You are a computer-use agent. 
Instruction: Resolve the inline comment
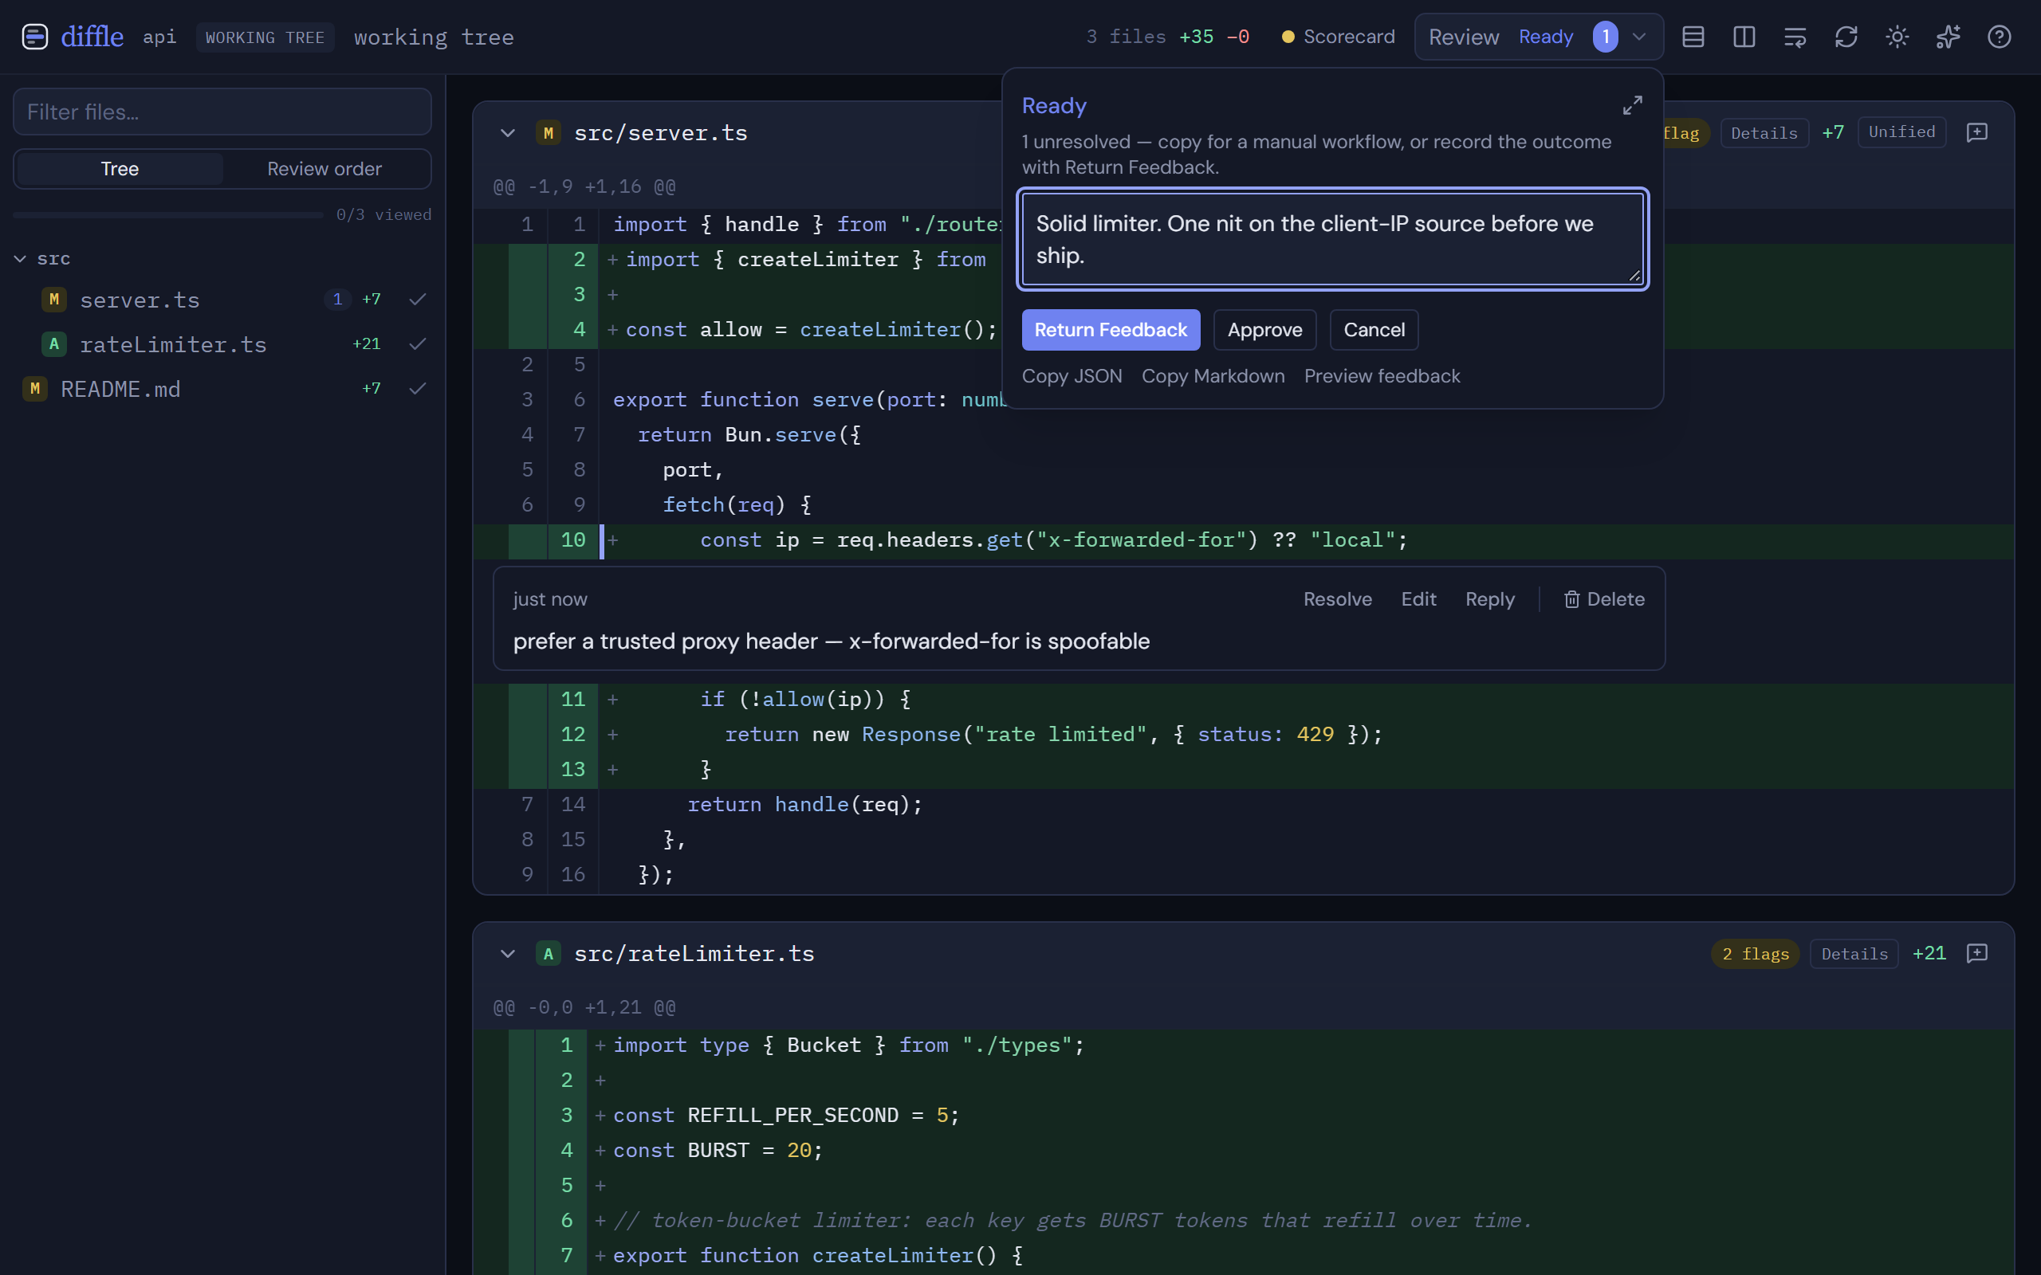1338,598
